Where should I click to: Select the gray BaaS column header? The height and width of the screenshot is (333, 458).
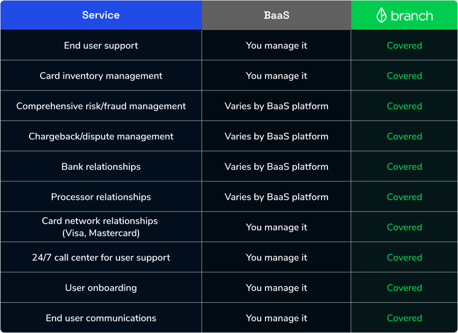click(276, 15)
